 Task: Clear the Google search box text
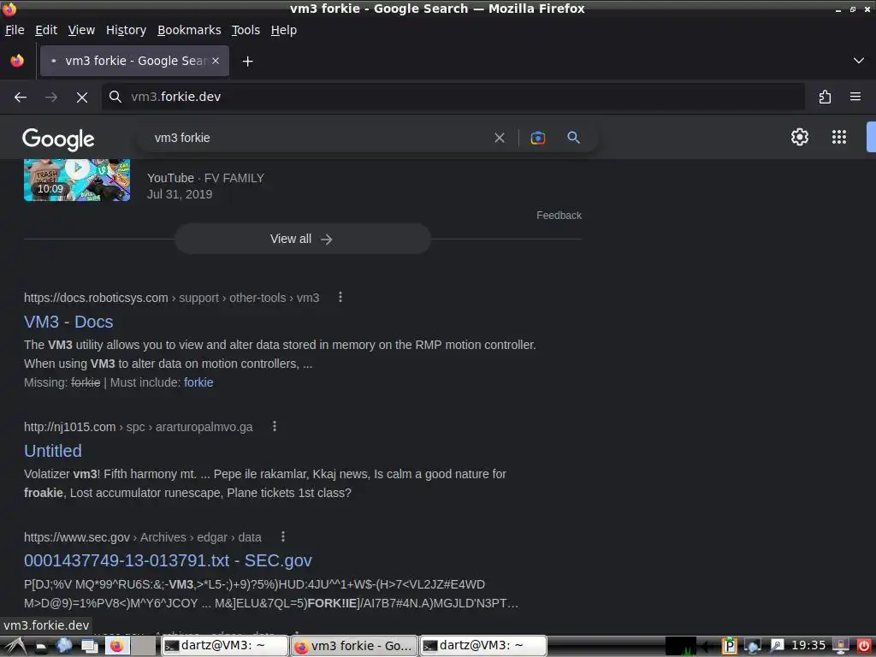(500, 138)
